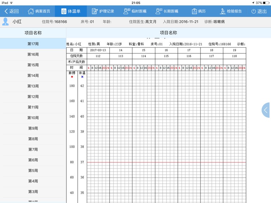Click 入院日期:2016-11-21 in patient bar
Image resolution: width=271 pixels, height=203 pixels.
pyautogui.click(x=181, y=22)
